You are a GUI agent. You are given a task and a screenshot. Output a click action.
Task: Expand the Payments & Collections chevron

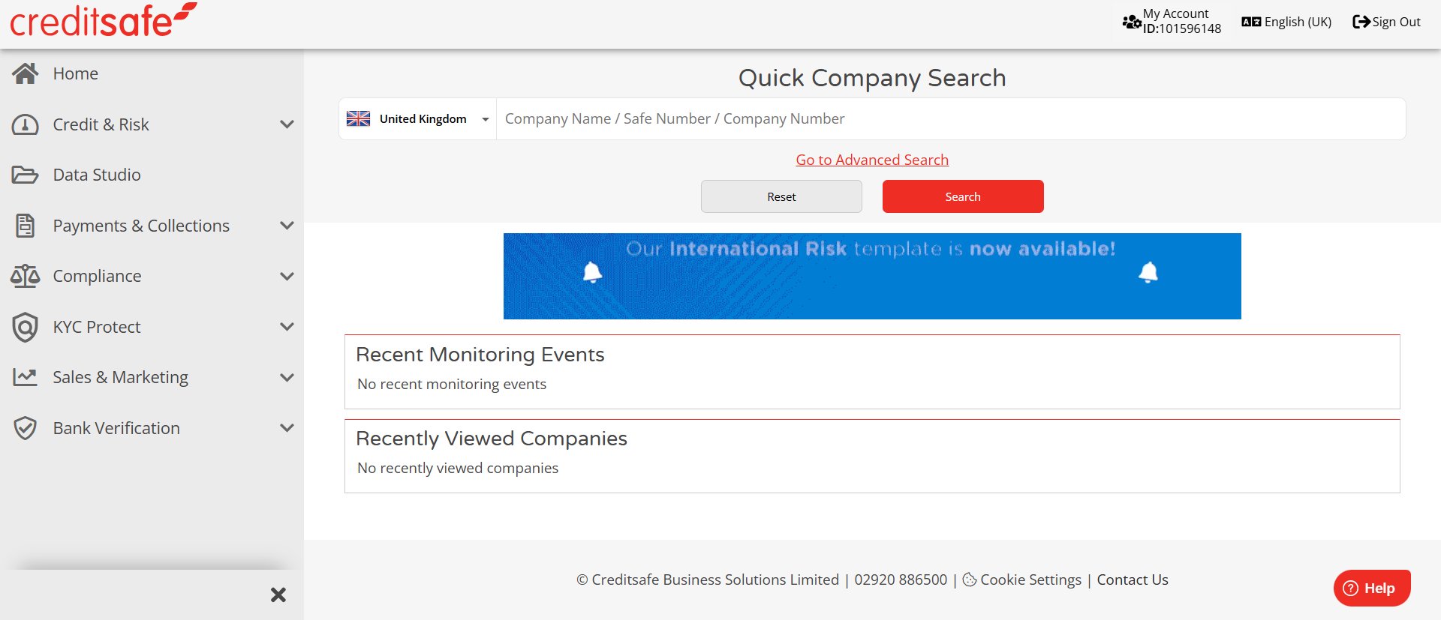click(x=287, y=226)
